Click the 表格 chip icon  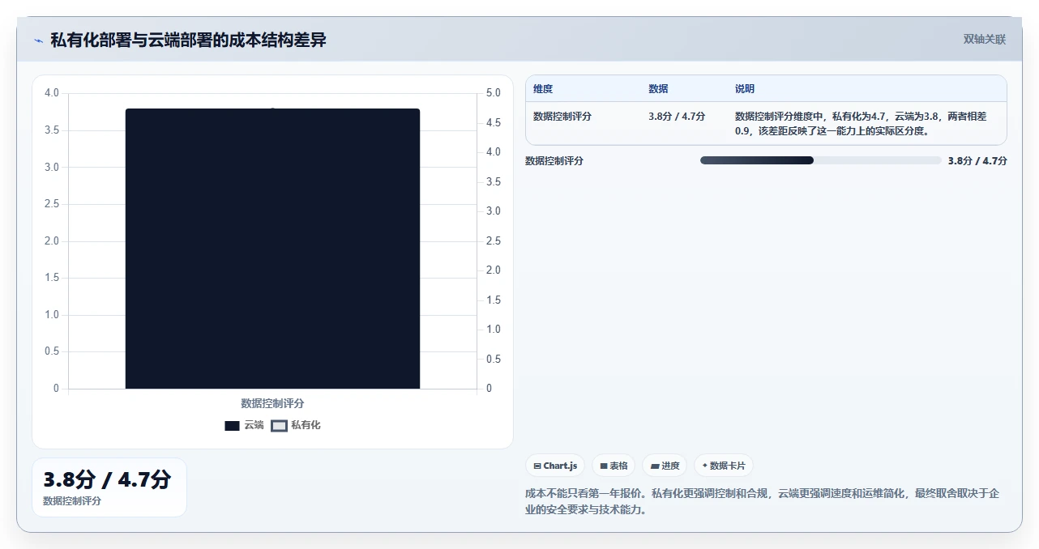[x=604, y=466]
